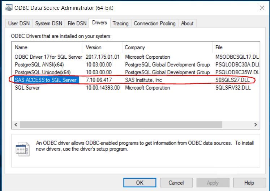Select the PostgreSQL ANSI(x64) driver row
Image resolution: width=270 pixels, height=191 pixels.
pos(39,65)
